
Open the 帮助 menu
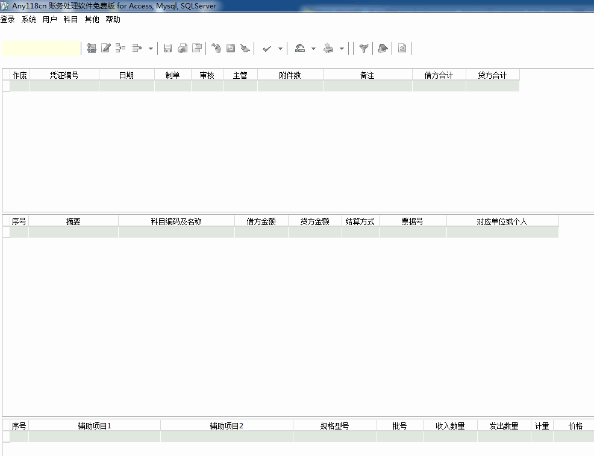click(x=113, y=19)
